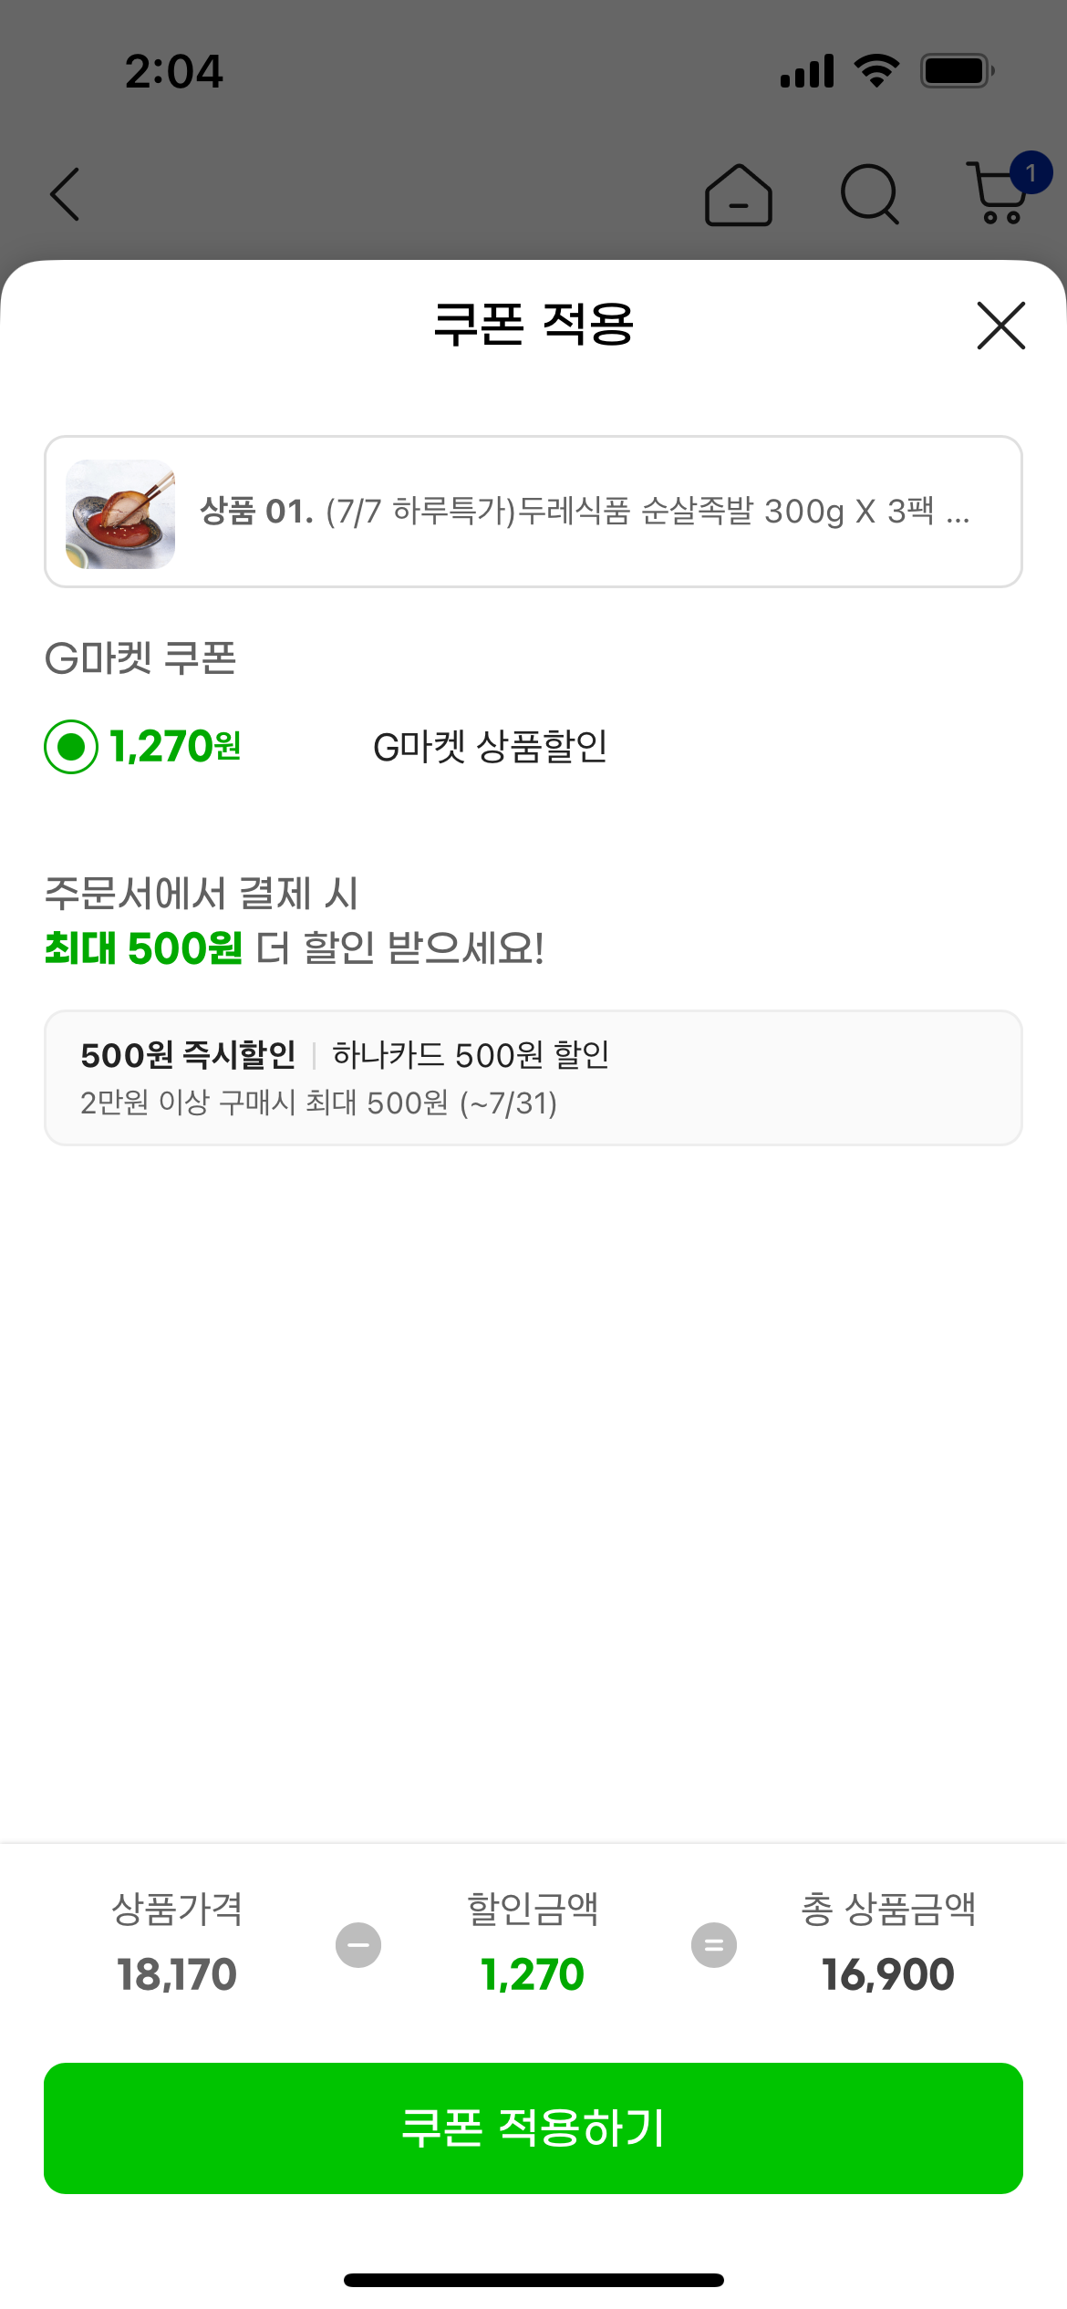Tap the cart badge showing 1
The width and height of the screenshot is (1067, 2309).
click(1031, 173)
